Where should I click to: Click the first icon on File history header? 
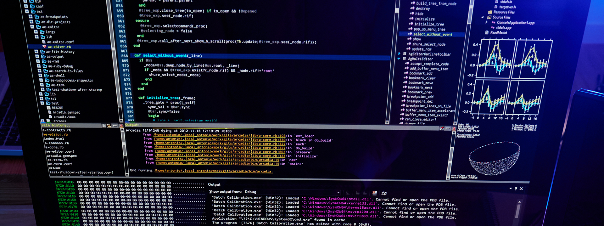pos(104,126)
